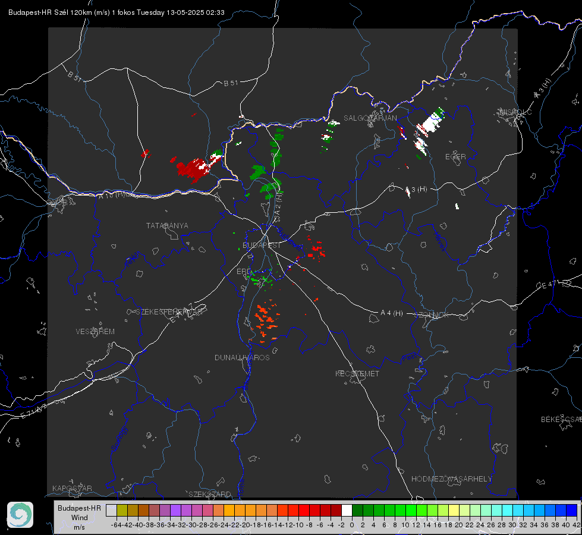Click the deep blue swatch between 40 and 42

tap(572, 510)
